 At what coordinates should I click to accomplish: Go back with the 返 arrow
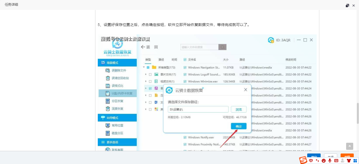click(143, 47)
